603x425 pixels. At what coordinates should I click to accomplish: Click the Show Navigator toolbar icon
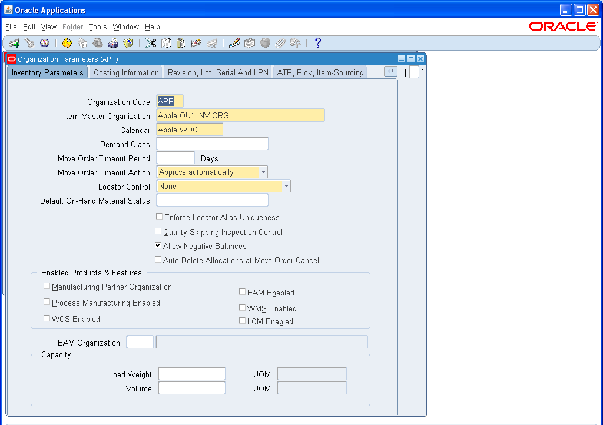45,42
